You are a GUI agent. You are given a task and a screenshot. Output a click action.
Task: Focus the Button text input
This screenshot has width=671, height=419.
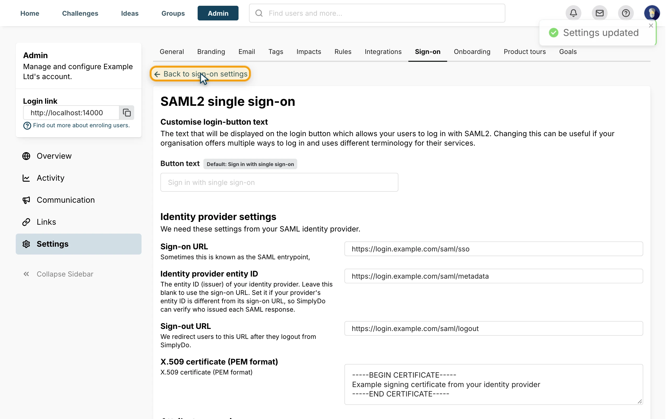[279, 182]
